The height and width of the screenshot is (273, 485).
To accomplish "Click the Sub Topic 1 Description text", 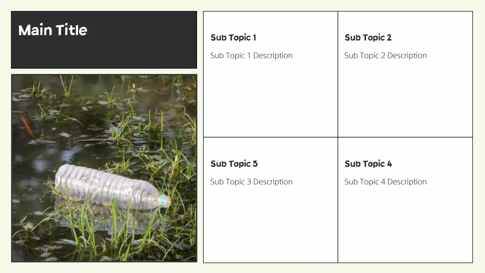I will [x=251, y=55].
